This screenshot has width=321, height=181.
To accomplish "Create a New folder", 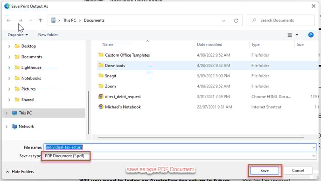I will coord(48,35).
